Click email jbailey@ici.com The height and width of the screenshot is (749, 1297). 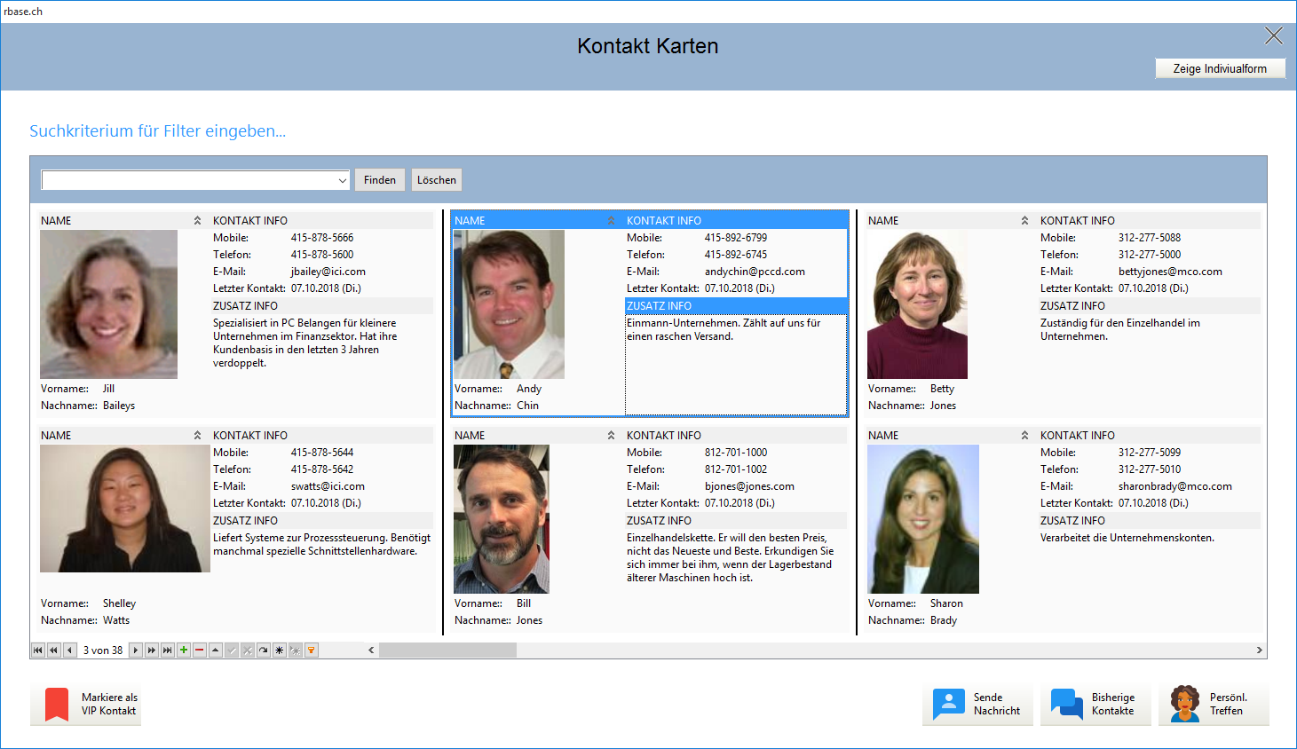point(328,272)
